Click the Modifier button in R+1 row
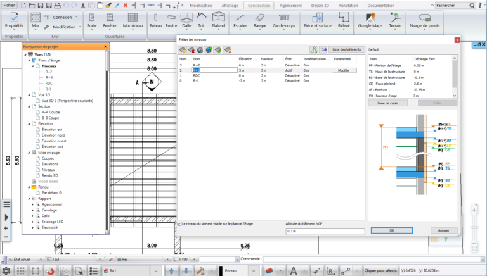 coord(344,70)
